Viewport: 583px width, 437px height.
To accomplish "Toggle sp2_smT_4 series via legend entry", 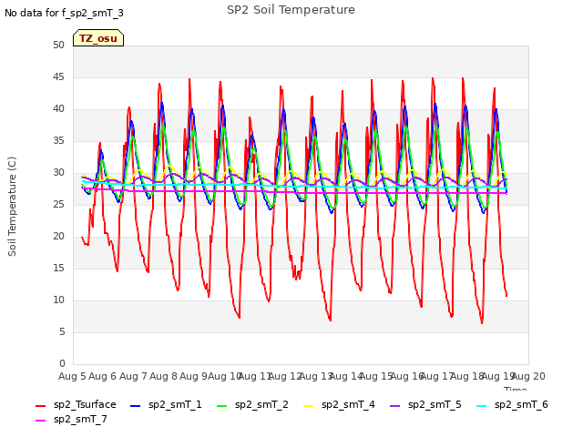I will point(339,404).
